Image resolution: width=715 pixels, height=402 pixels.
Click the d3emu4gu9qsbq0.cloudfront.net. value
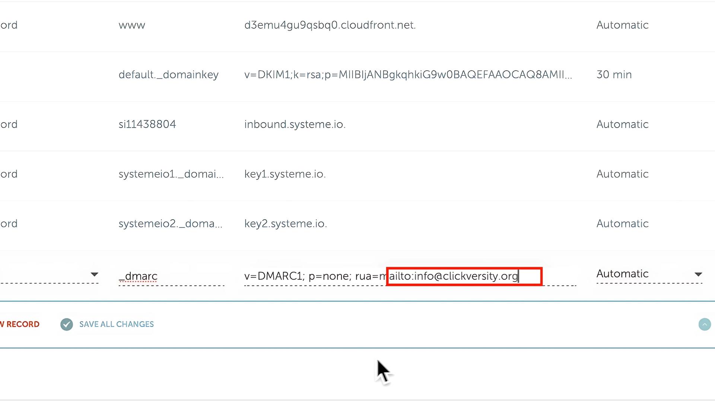330,25
